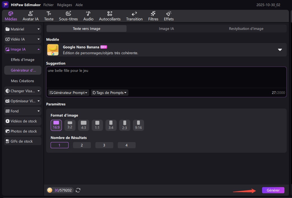This screenshot has width=292, height=198.
Task: Click the refresh credits icon
Action: click(78, 190)
